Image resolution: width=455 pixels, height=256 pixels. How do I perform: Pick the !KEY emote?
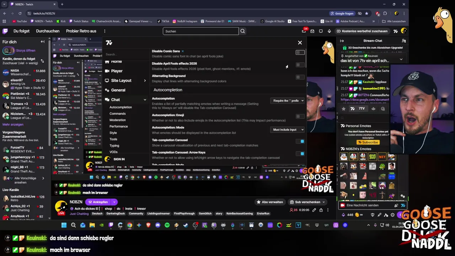click(382, 156)
